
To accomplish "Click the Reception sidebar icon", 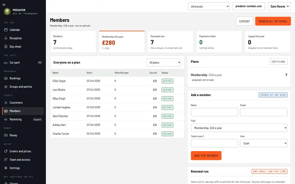I will pos(6,38).
